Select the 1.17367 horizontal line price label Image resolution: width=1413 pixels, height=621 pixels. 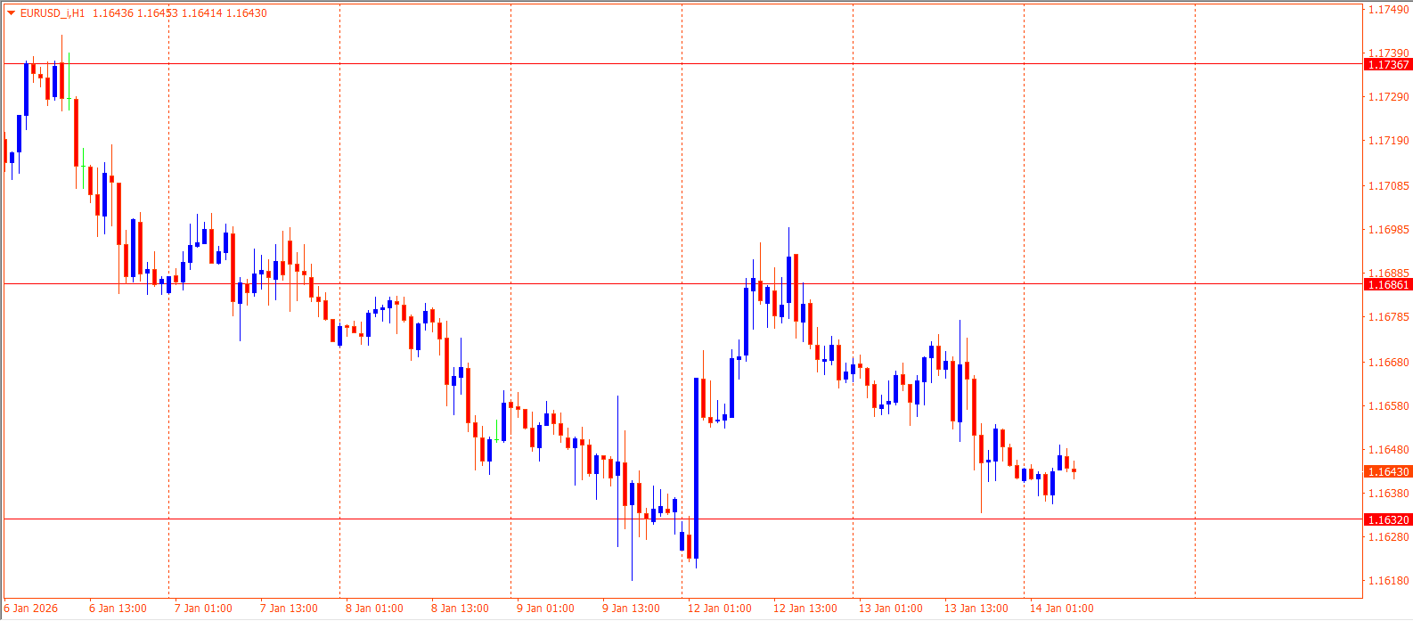pos(1388,65)
